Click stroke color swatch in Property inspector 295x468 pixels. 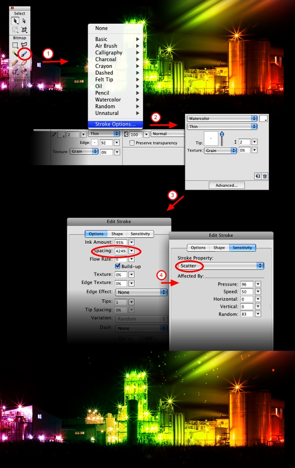(62, 134)
